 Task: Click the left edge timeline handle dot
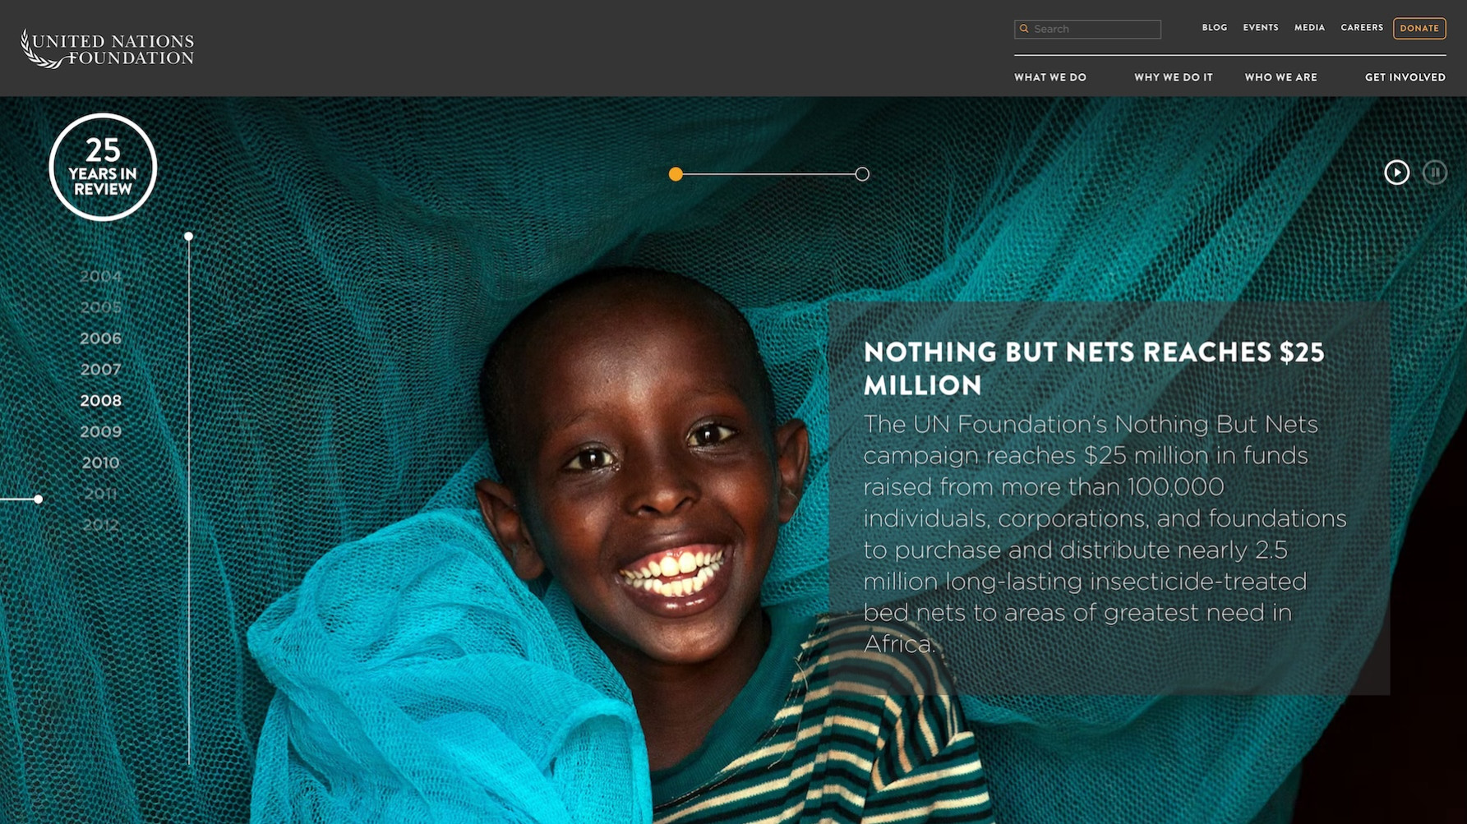[x=39, y=499]
